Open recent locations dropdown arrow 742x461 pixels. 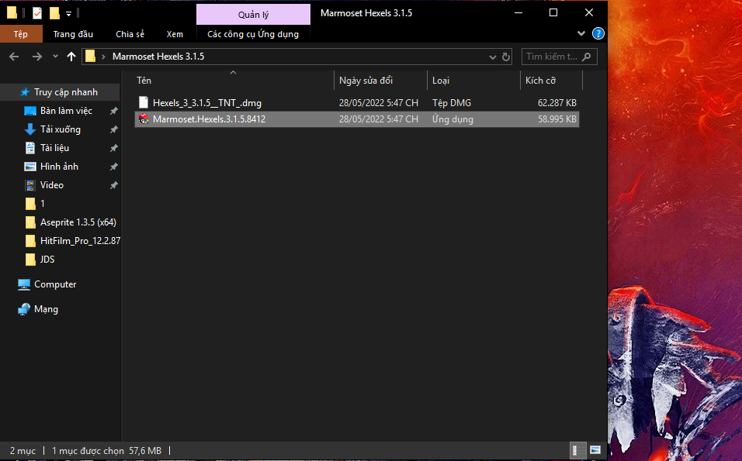coord(55,57)
